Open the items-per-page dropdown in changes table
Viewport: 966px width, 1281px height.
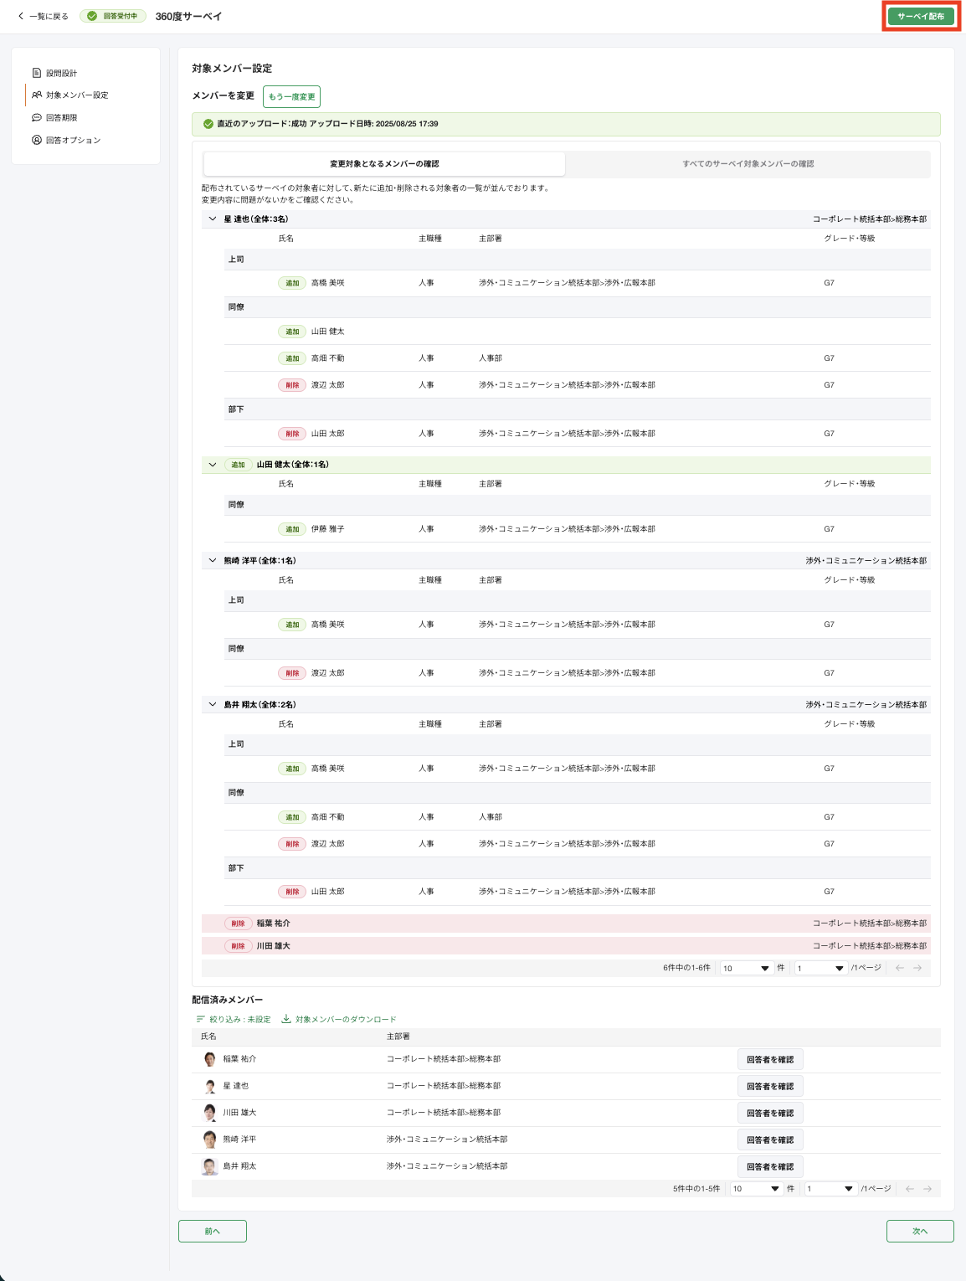click(x=746, y=968)
